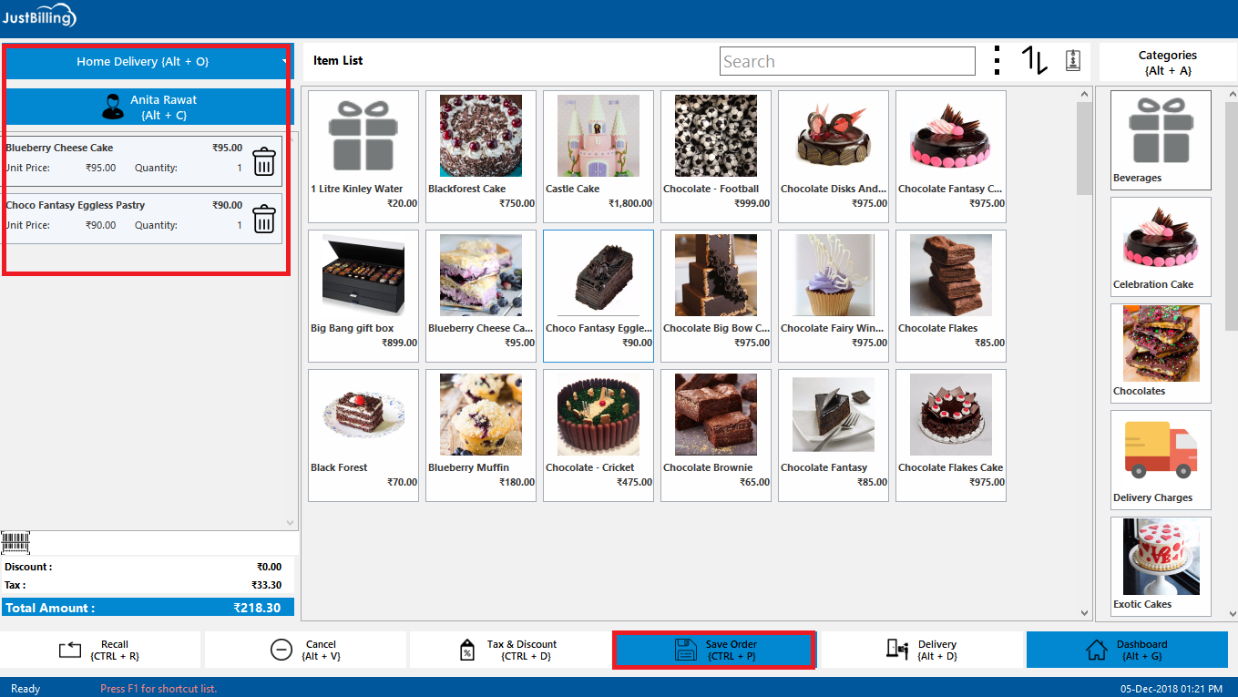Add Chocolate Brownie item
Viewport: 1238px width, 697px height.
click(716, 435)
